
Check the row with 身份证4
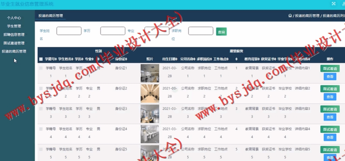point(41,129)
